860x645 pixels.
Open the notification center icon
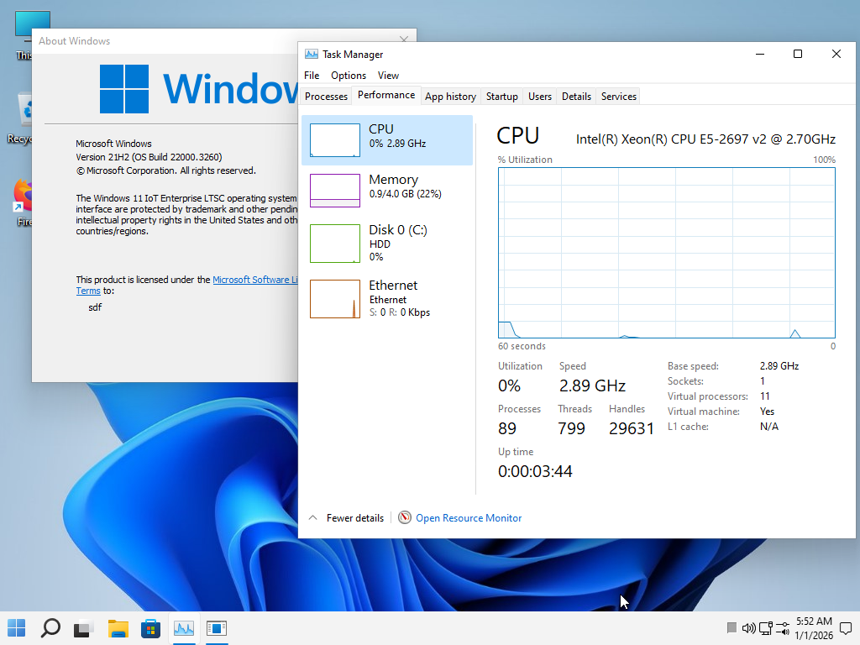click(846, 628)
